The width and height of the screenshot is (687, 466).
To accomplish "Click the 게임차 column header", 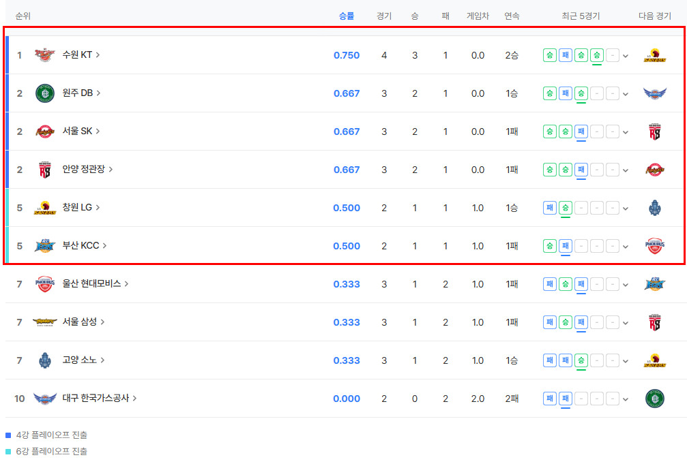I will [x=478, y=16].
